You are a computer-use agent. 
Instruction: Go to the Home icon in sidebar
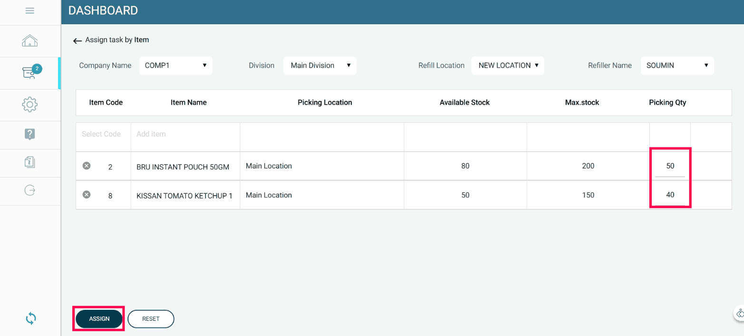click(x=30, y=41)
